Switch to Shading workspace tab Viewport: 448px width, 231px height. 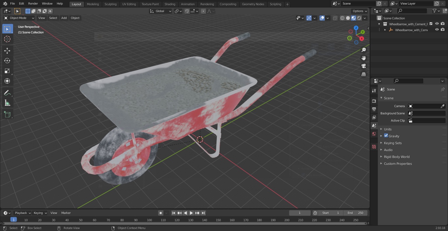170,4
